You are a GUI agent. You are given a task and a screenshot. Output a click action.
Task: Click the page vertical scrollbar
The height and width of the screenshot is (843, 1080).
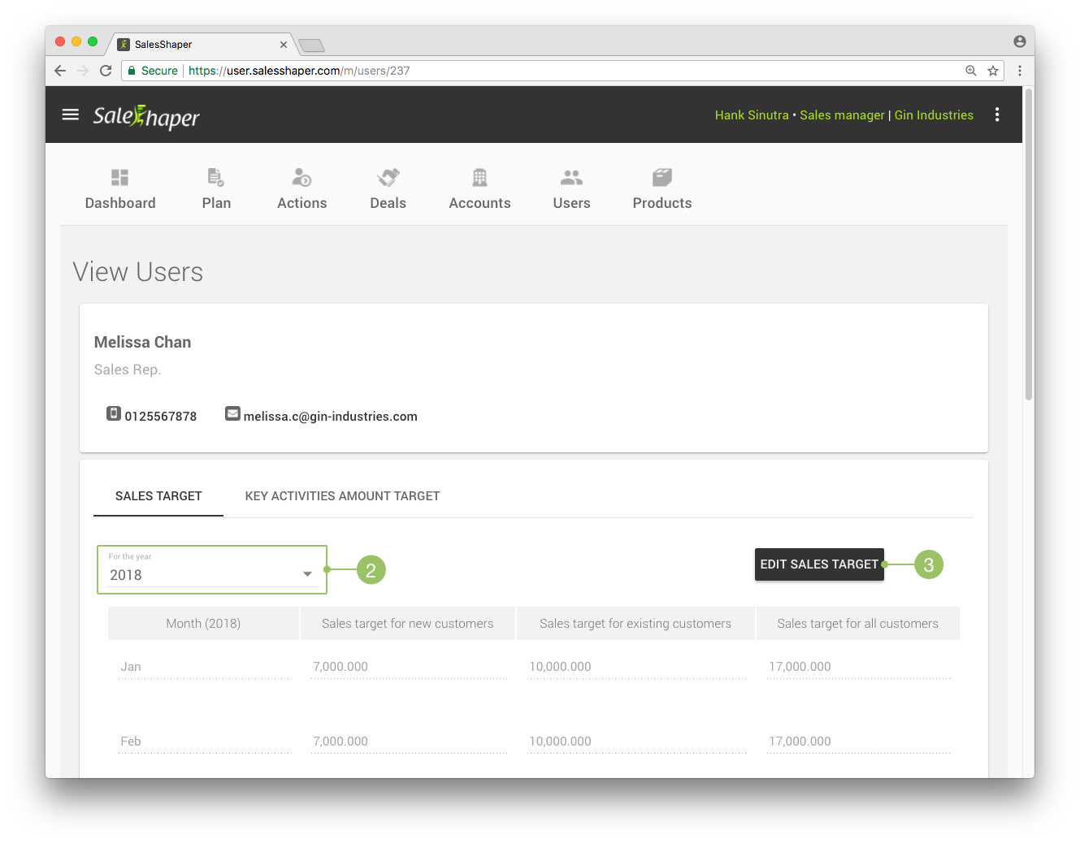(1029, 244)
